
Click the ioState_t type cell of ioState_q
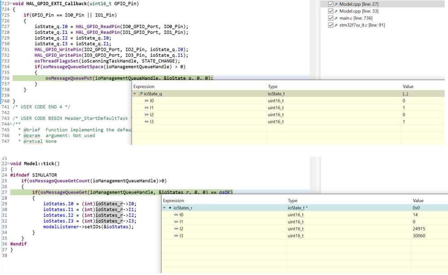coord(276,94)
